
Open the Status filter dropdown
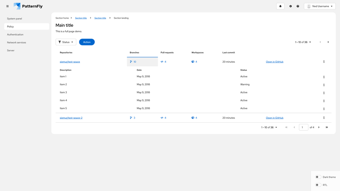(x=66, y=42)
